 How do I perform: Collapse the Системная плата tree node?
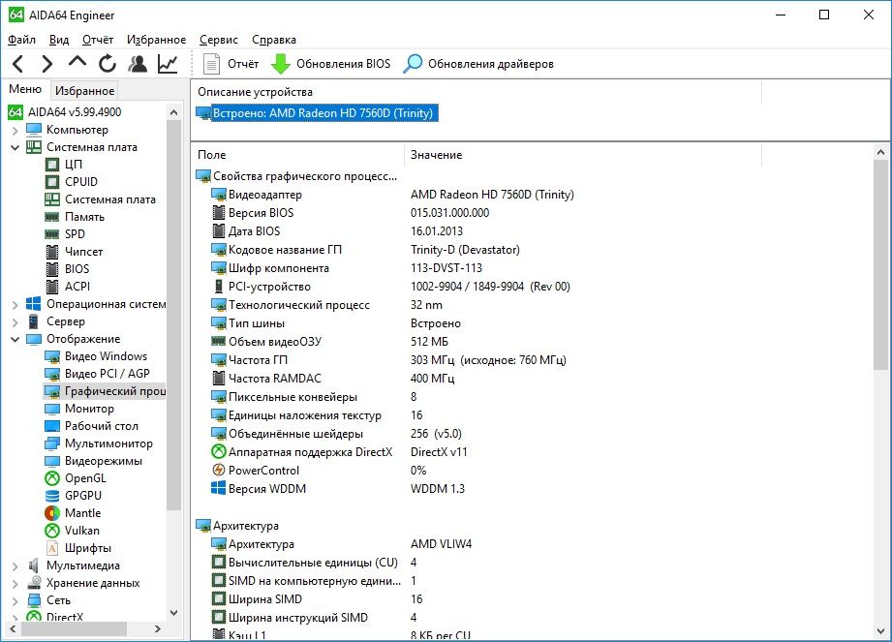point(15,147)
